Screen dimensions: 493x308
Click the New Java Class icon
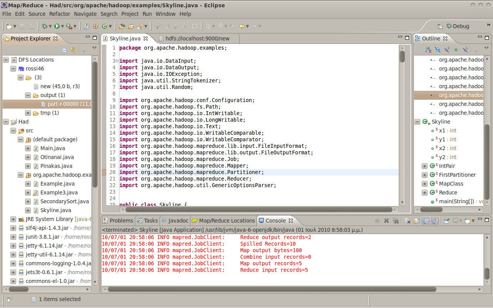[104, 26]
